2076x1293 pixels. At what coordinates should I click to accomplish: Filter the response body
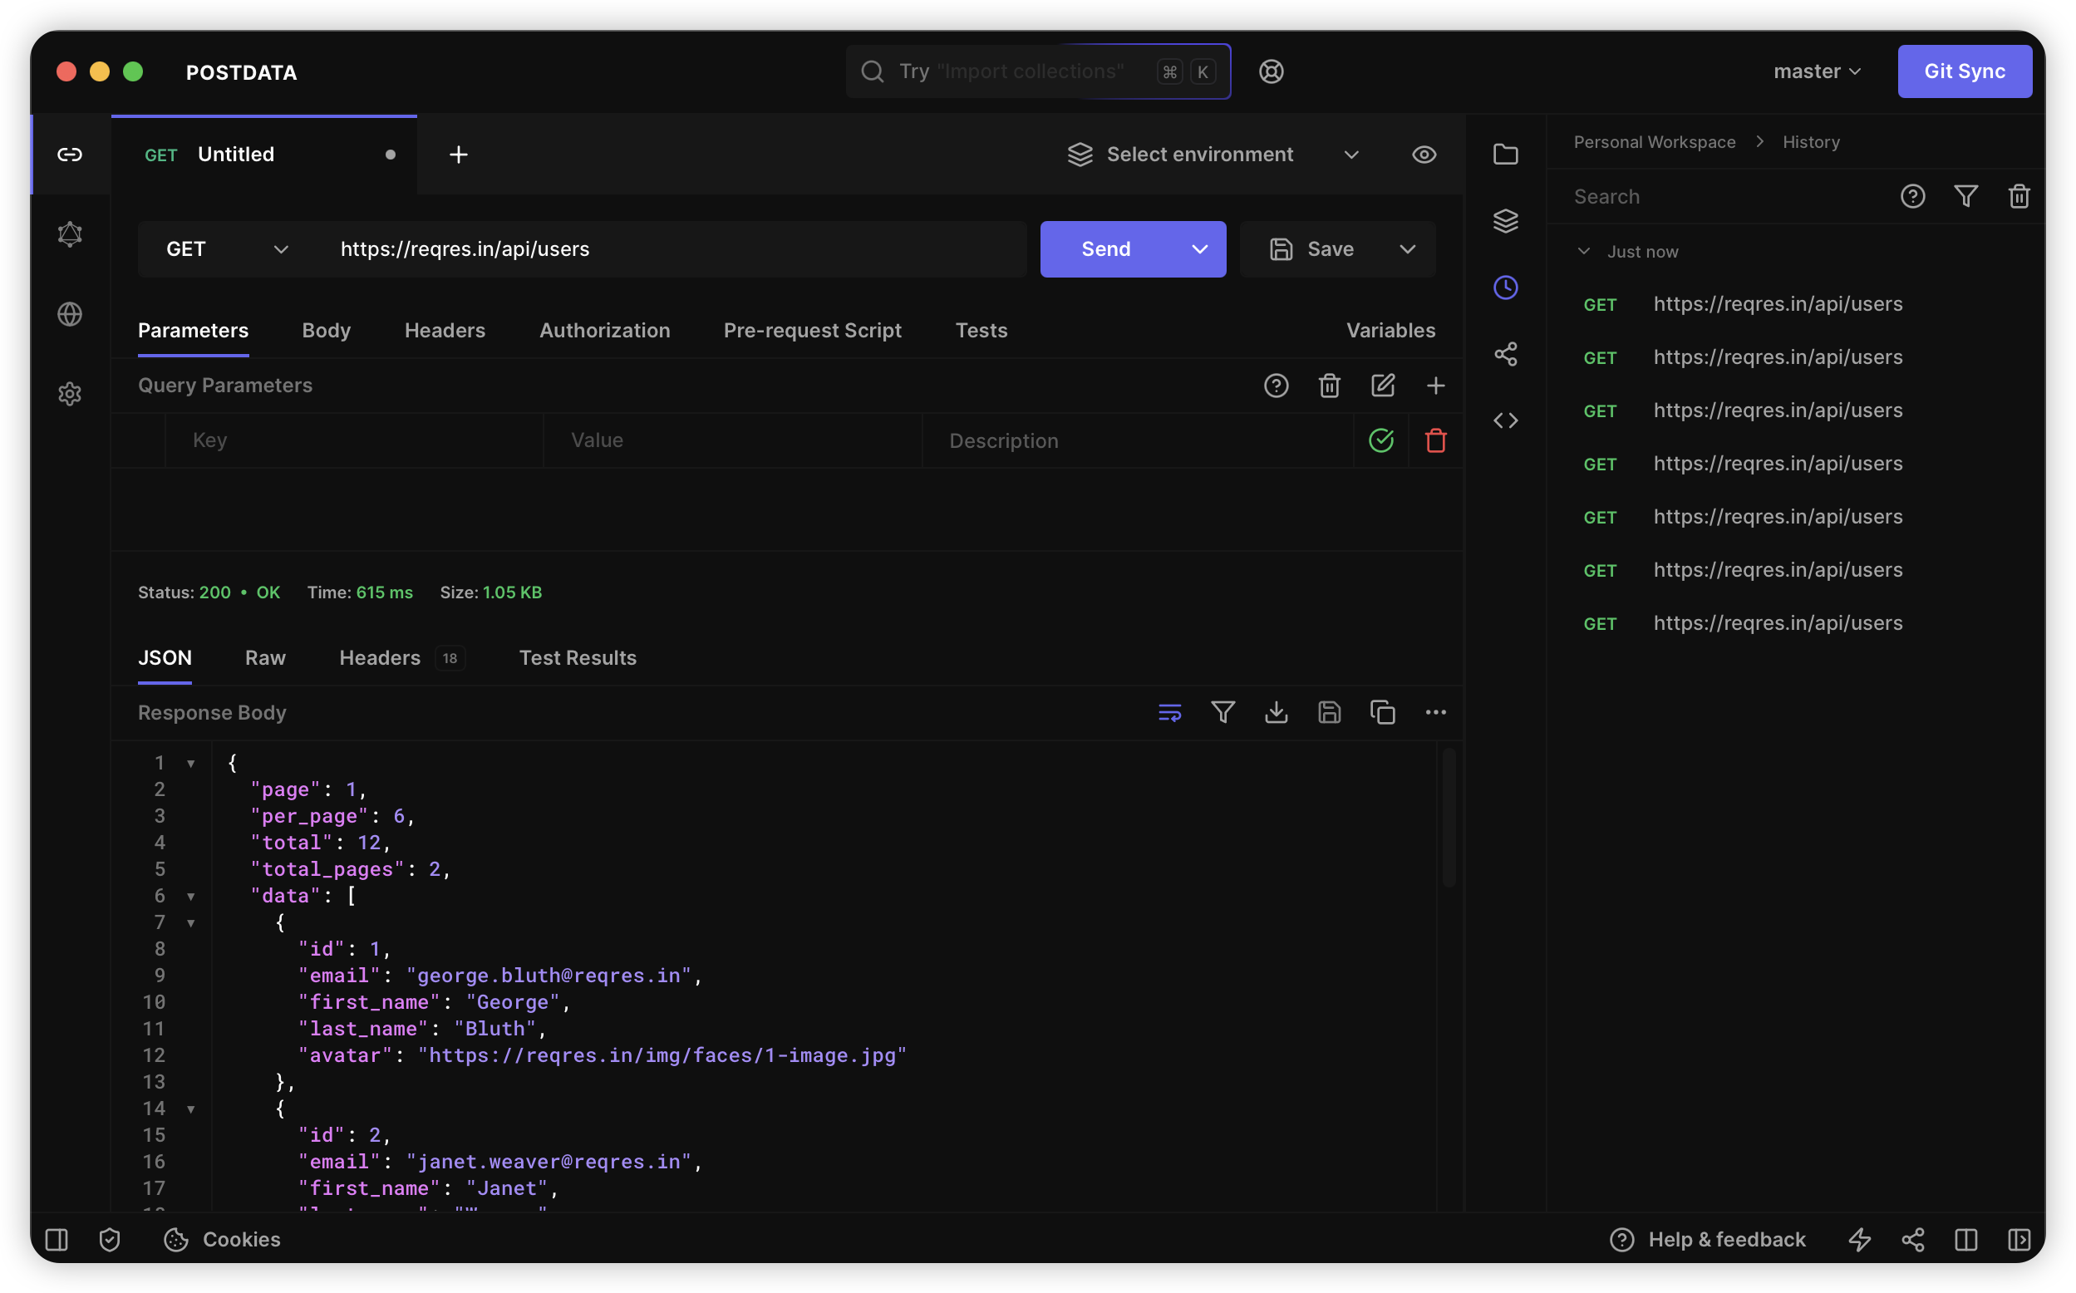(1222, 712)
